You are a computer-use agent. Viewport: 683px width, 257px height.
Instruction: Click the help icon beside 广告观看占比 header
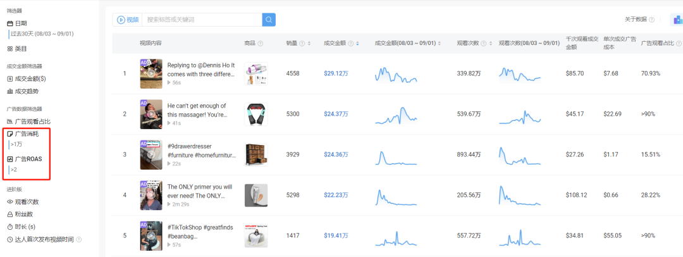[x=679, y=43]
